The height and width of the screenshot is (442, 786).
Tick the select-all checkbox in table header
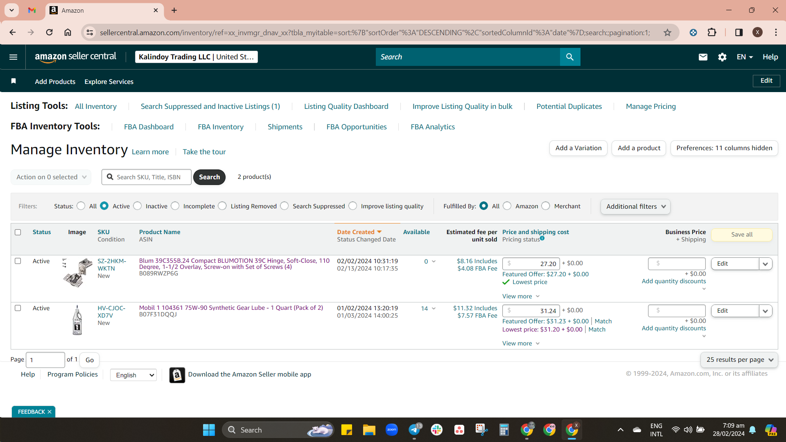pos(18,232)
